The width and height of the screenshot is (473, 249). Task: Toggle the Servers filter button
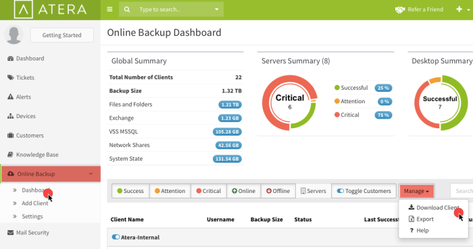pos(314,191)
